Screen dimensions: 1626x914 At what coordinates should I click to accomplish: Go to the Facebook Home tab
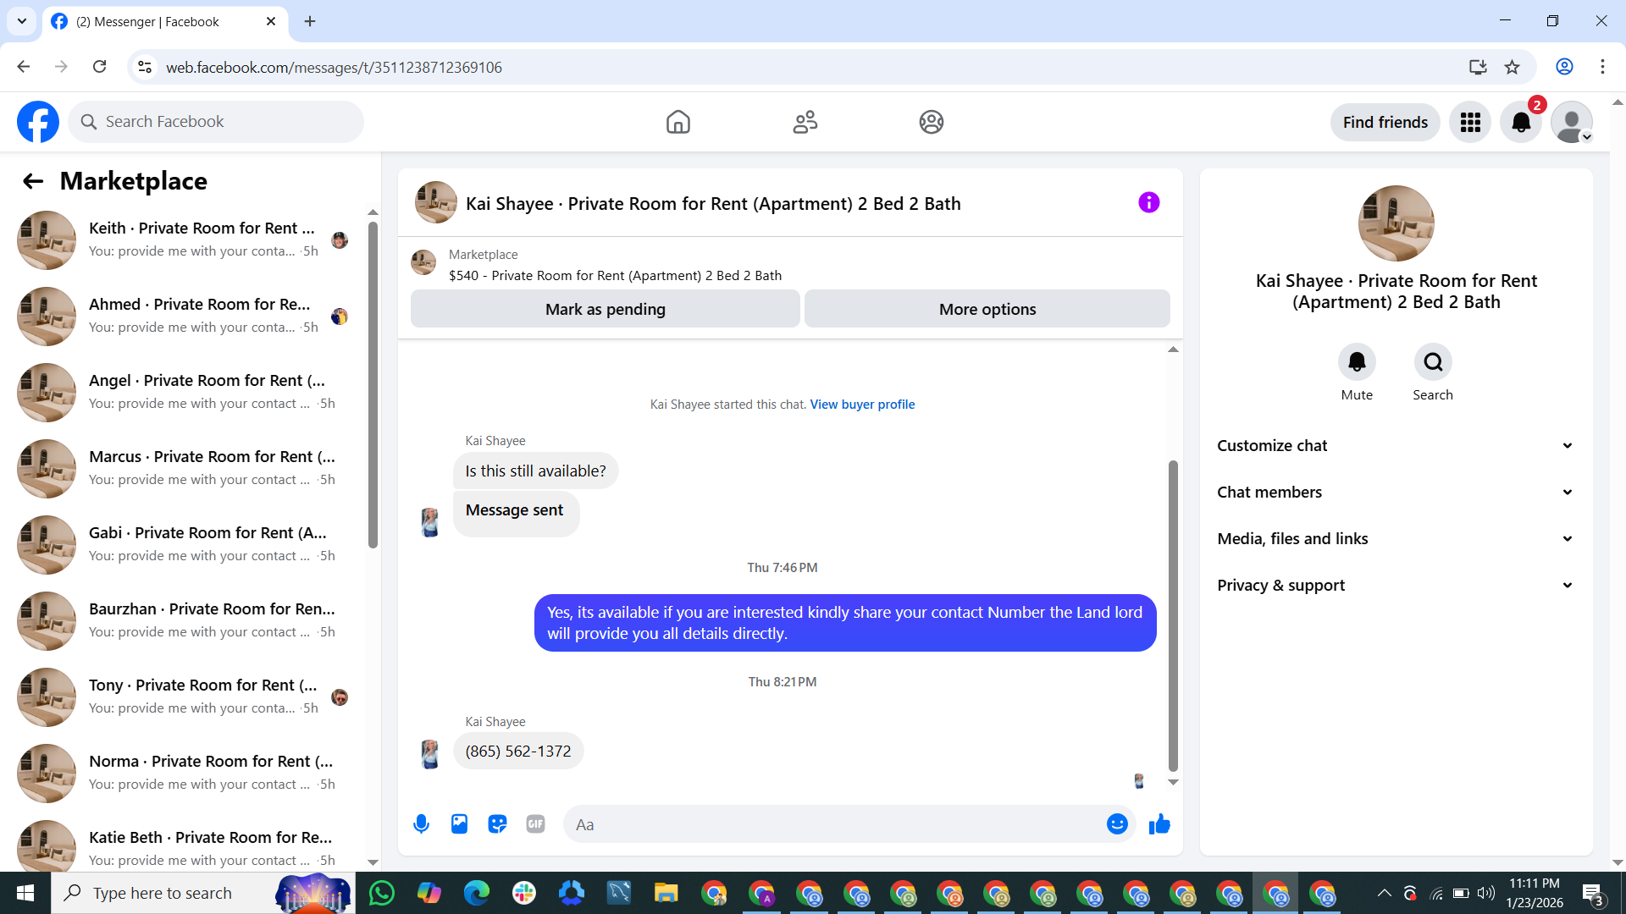(x=677, y=122)
